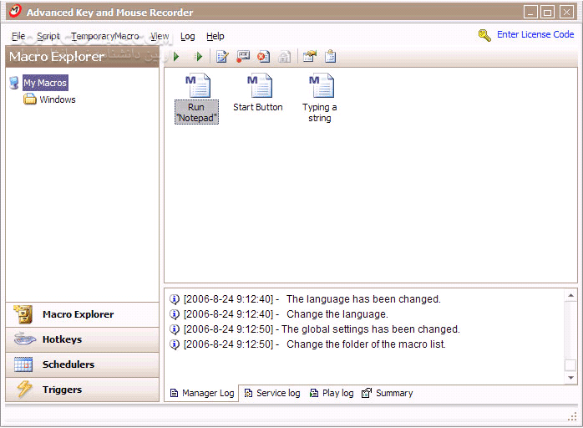Switch to the Service log tab

[x=272, y=393]
